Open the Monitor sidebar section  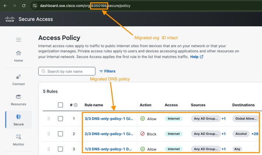coord(18,140)
